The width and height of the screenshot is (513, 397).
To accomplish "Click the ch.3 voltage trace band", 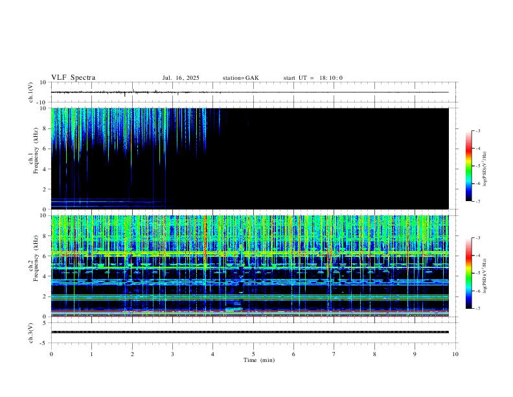I will (249, 332).
